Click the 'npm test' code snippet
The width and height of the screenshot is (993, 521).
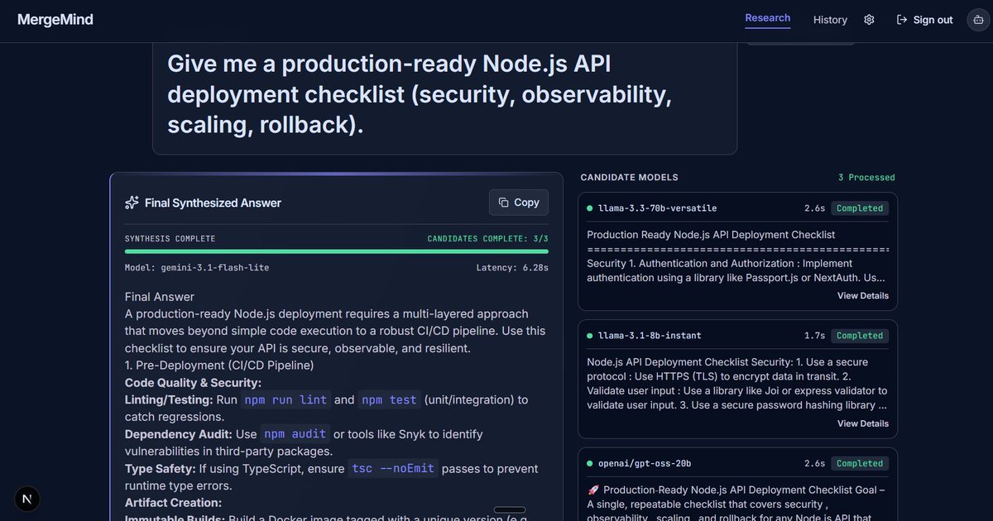click(389, 399)
